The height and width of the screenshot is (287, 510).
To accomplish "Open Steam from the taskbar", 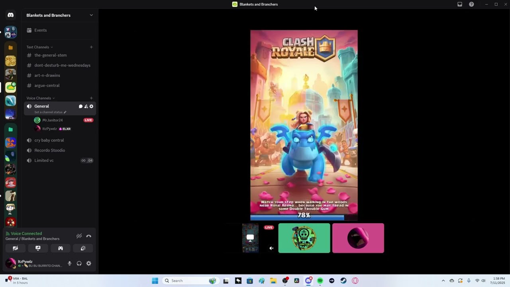I will pyautogui.click(x=343, y=281).
